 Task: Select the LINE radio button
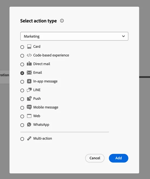[22, 90]
